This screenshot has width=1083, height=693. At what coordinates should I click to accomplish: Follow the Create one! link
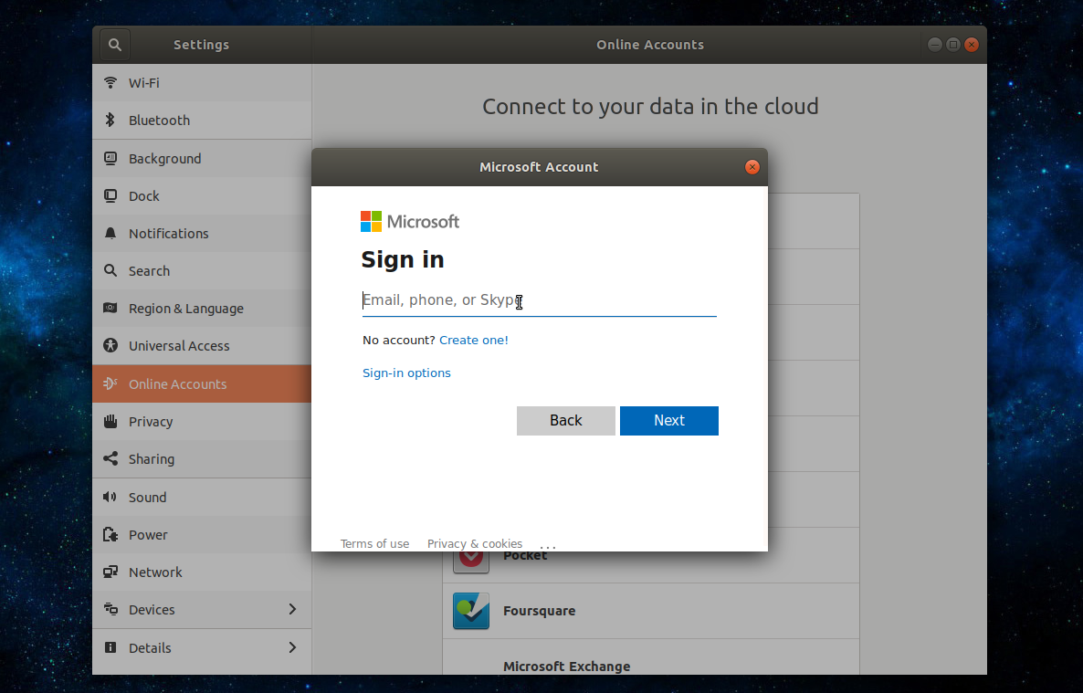click(474, 340)
